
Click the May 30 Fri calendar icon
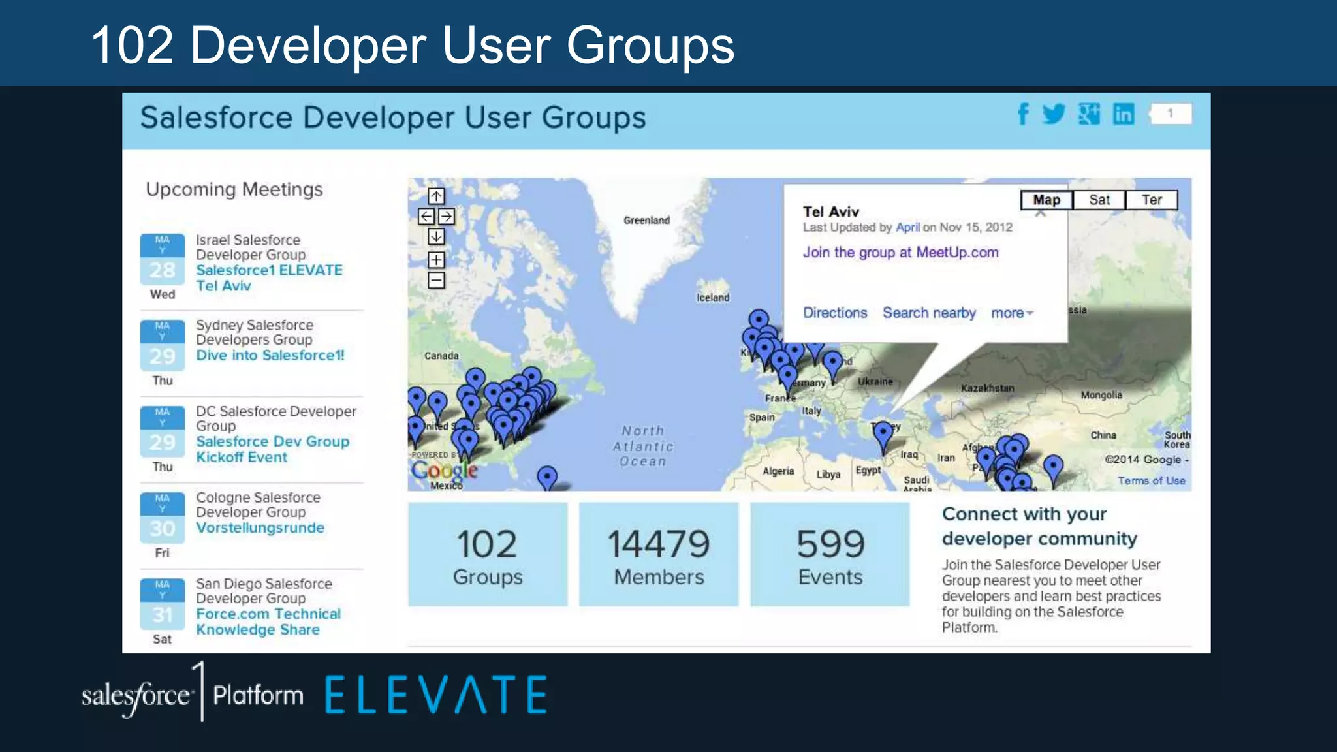pos(163,518)
